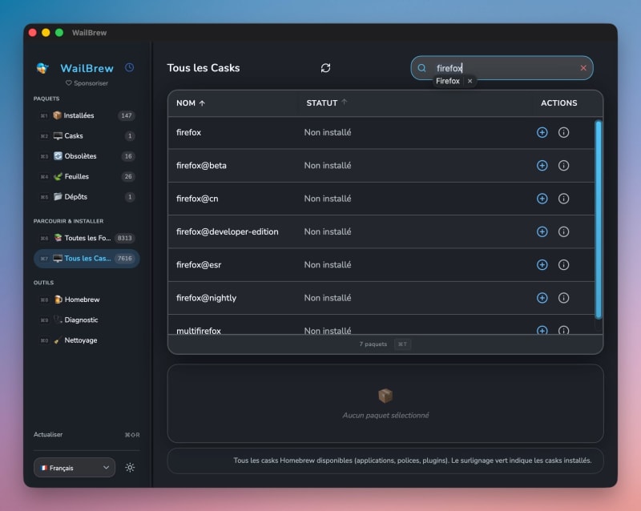Image resolution: width=641 pixels, height=511 pixels.
Task: Show info for firefox@nightly
Action: pyautogui.click(x=563, y=298)
